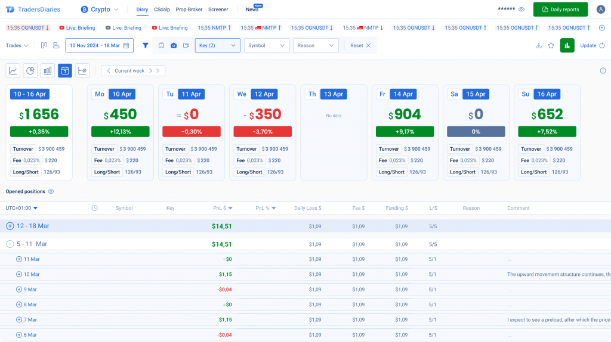Switch to the CScalp tab

[161, 10]
